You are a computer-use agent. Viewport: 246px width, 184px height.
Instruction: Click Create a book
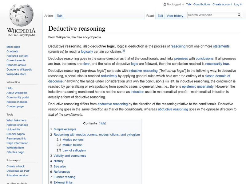pos(16,166)
